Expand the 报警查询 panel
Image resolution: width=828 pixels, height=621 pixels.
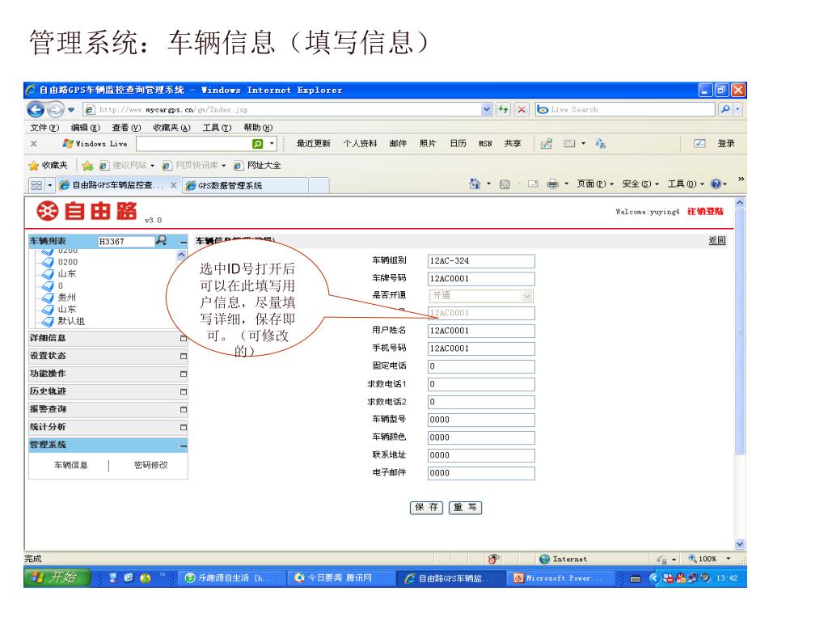coord(184,409)
